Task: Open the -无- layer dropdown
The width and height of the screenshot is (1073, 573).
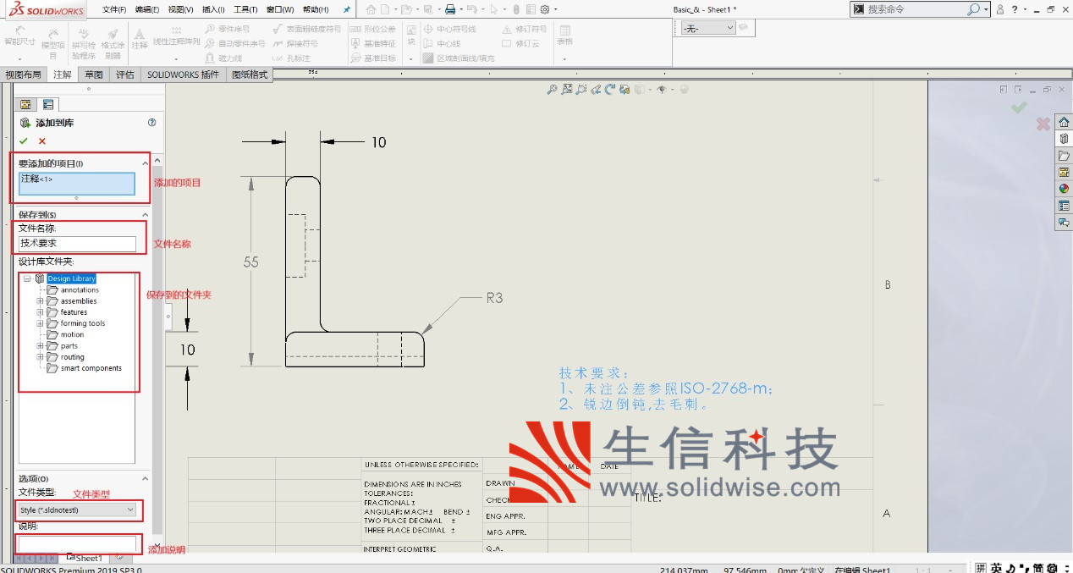Action: coord(707,28)
